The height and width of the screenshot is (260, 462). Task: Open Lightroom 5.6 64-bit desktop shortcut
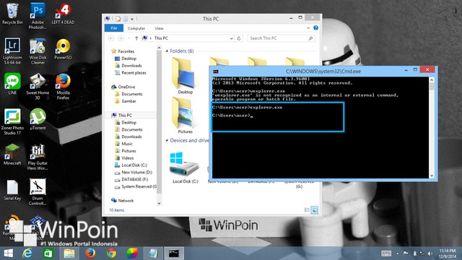[x=12, y=51]
